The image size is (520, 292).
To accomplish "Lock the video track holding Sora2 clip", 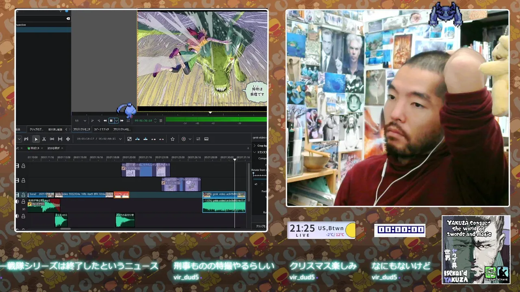I will coord(23,195).
